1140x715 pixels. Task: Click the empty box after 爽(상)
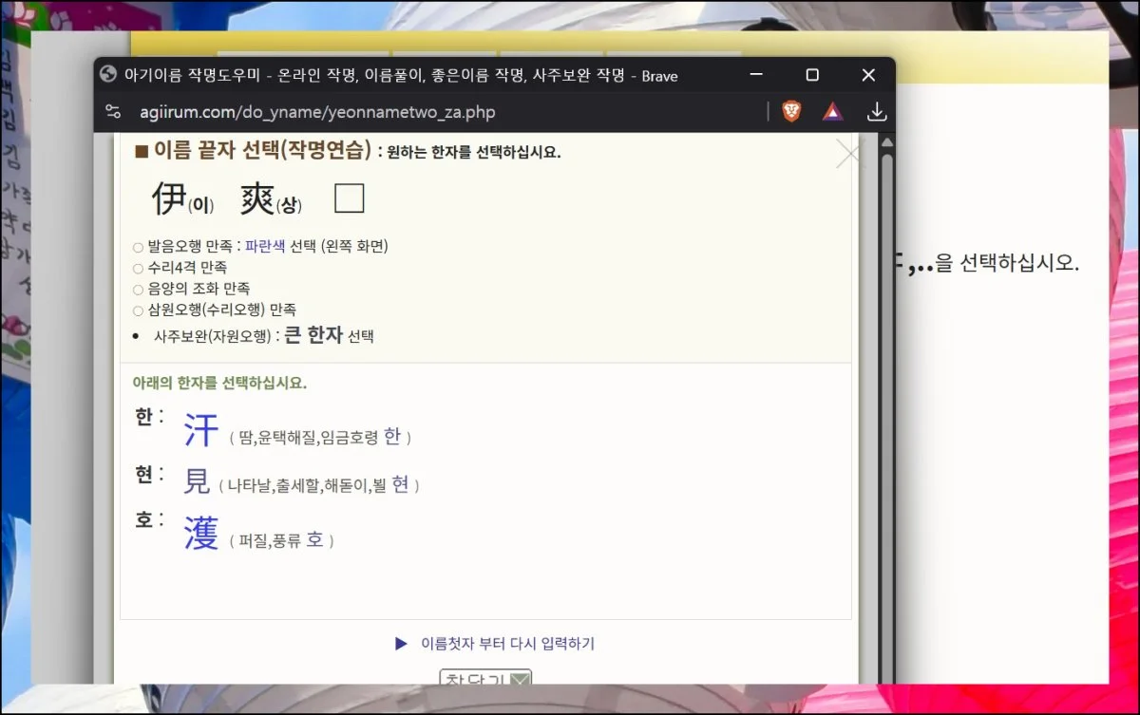pyautogui.click(x=350, y=198)
